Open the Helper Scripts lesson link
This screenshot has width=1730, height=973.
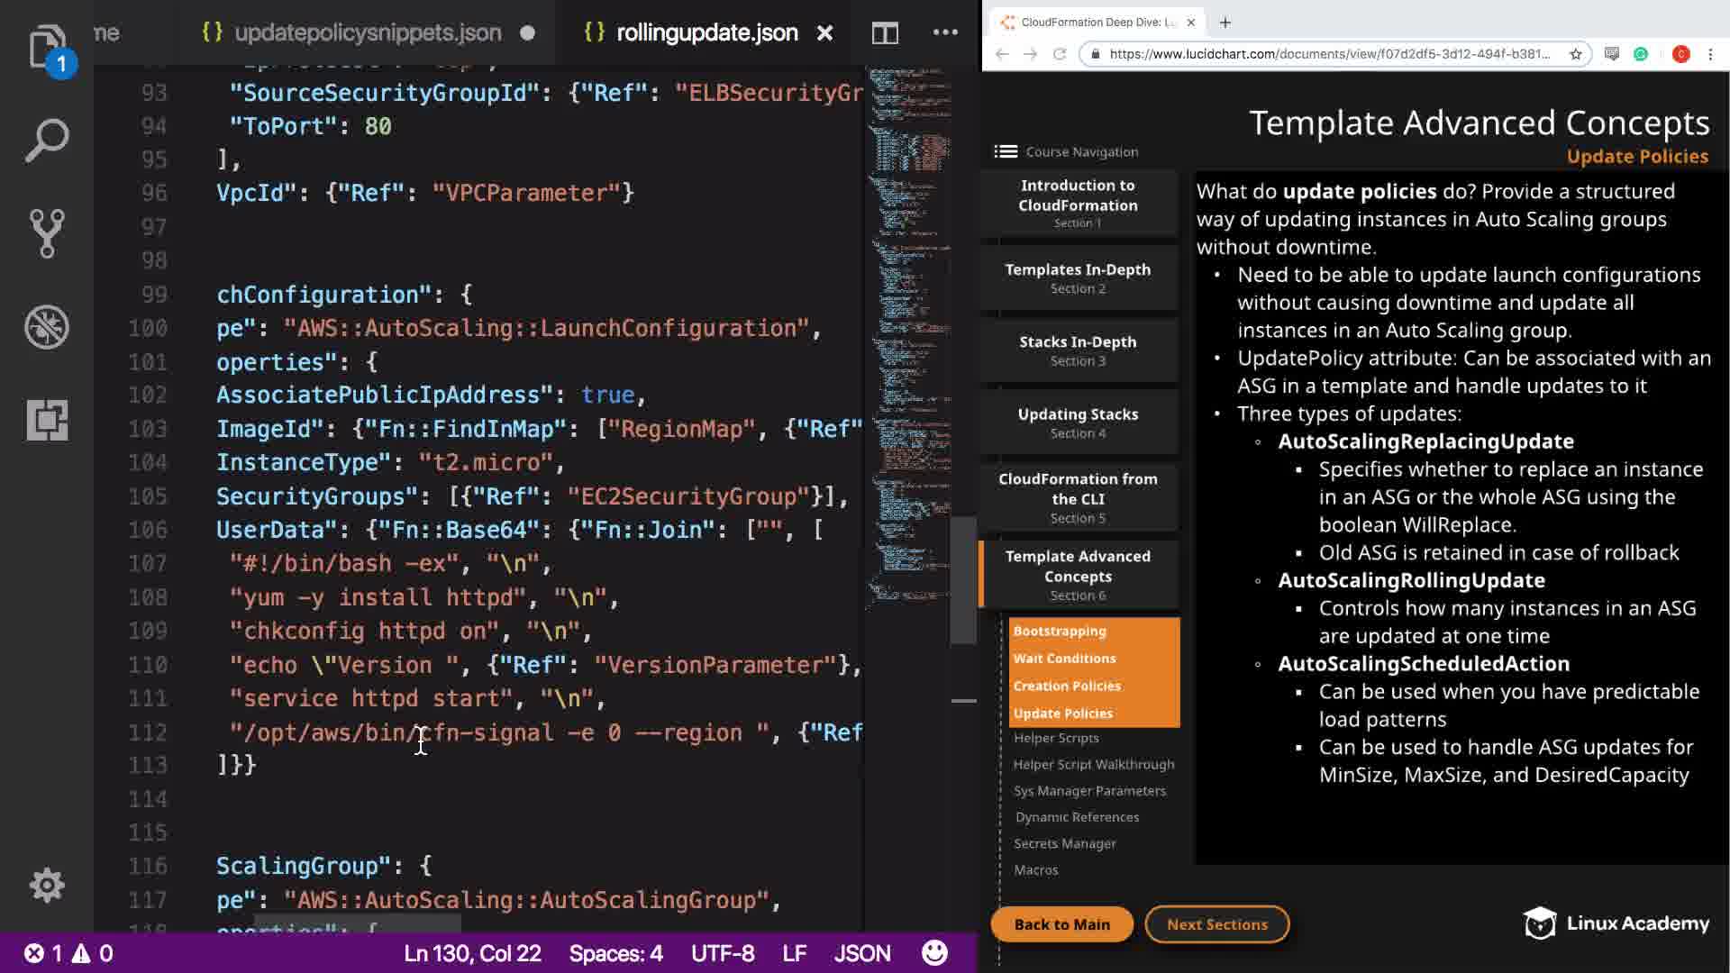1056,738
